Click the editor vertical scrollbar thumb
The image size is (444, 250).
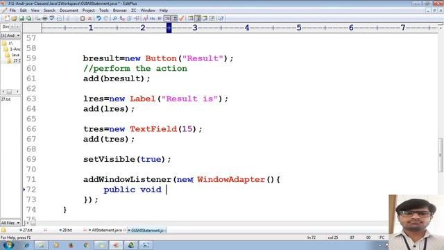[x=441, y=155]
